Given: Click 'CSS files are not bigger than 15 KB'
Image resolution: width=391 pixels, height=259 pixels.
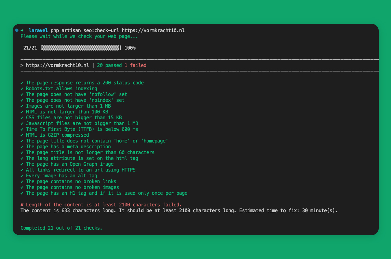Looking at the screenshot, I should tap(74, 118).
